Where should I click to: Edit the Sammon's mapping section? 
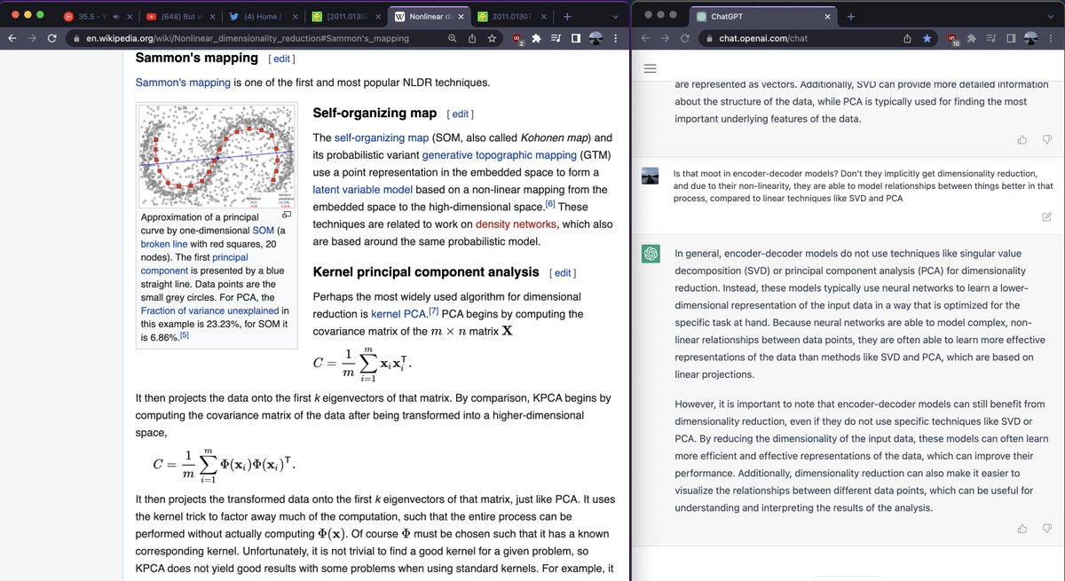pos(281,59)
